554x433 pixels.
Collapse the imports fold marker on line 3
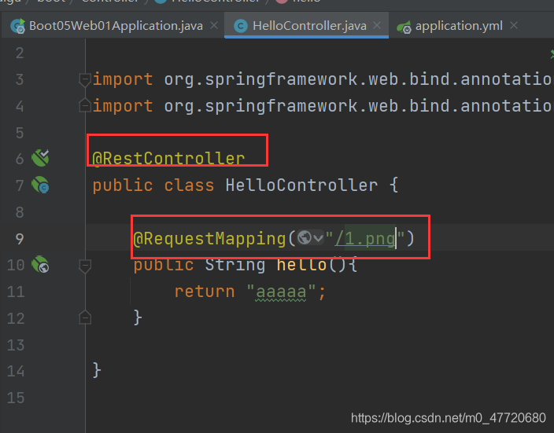85,79
